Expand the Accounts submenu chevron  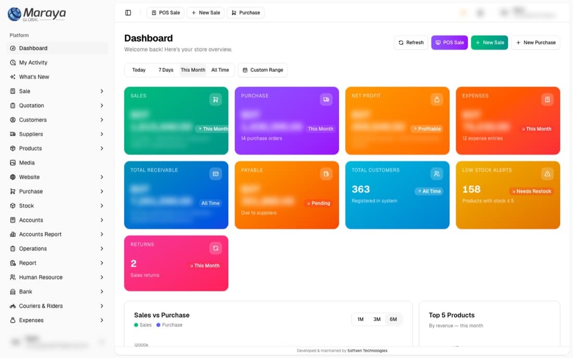102,220
